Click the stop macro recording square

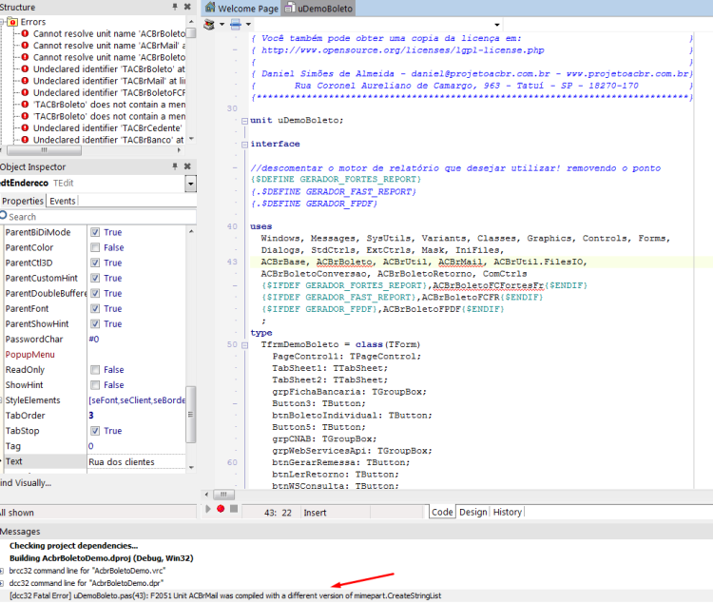pos(234,509)
